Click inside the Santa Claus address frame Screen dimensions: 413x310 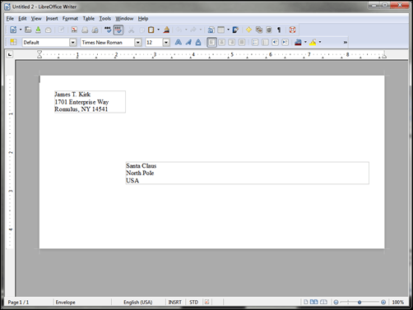tap(248, 173)
